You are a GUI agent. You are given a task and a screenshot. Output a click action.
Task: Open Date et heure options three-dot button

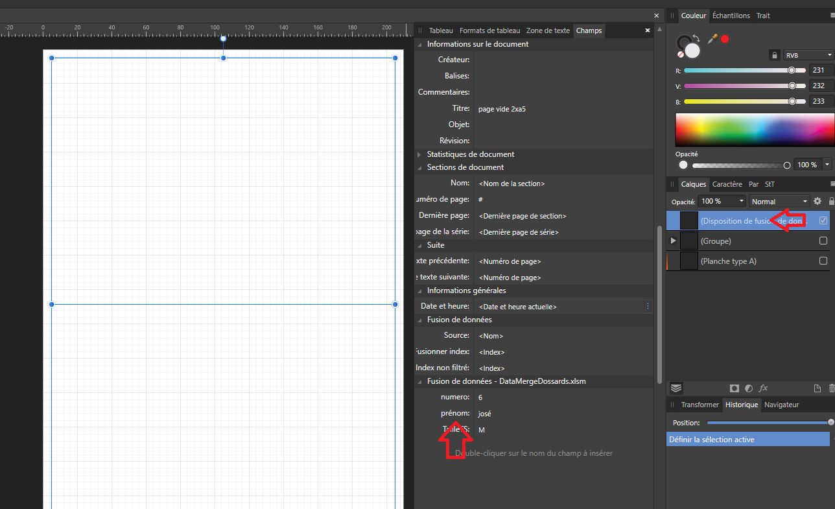[648, 306]
